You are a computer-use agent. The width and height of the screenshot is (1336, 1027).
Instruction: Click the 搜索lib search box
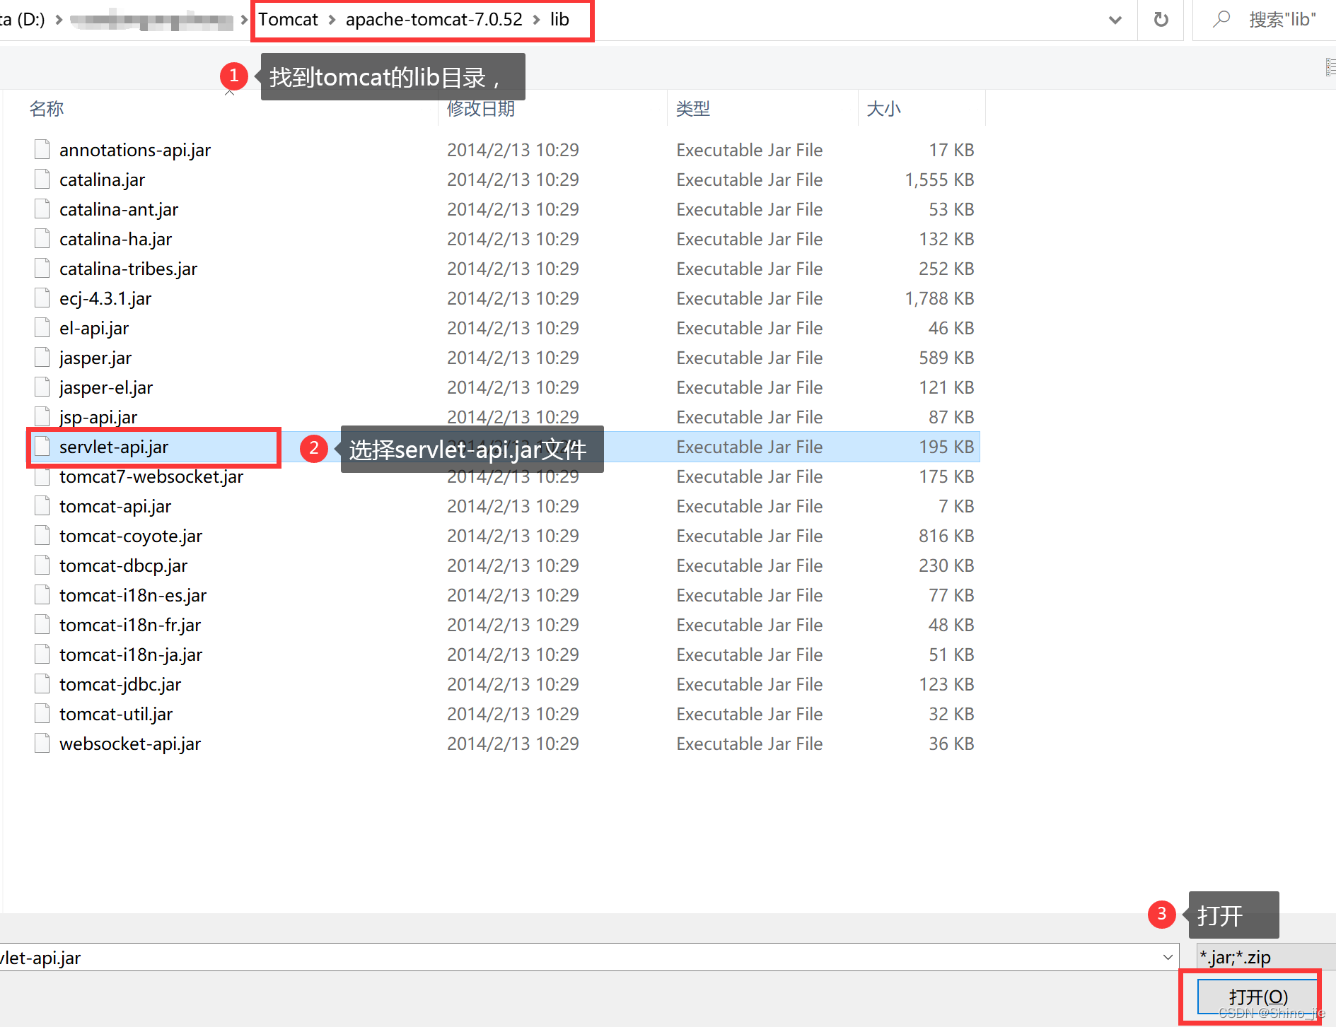click(x=1282, y=19)
